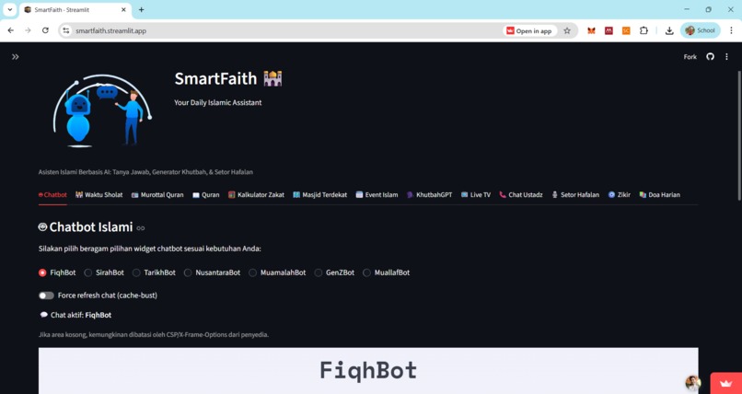Select the GenZBot radio option
742x394 pixels.
tap(334, 272)
